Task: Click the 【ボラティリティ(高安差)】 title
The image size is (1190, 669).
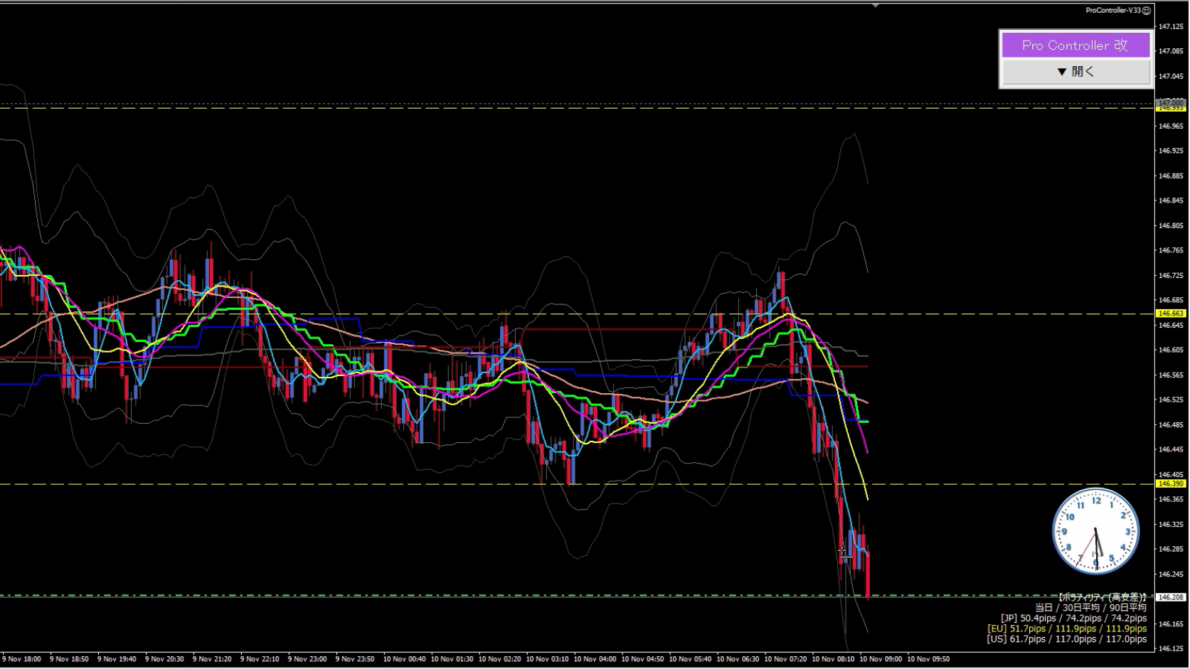Action: pos(1102,597)
